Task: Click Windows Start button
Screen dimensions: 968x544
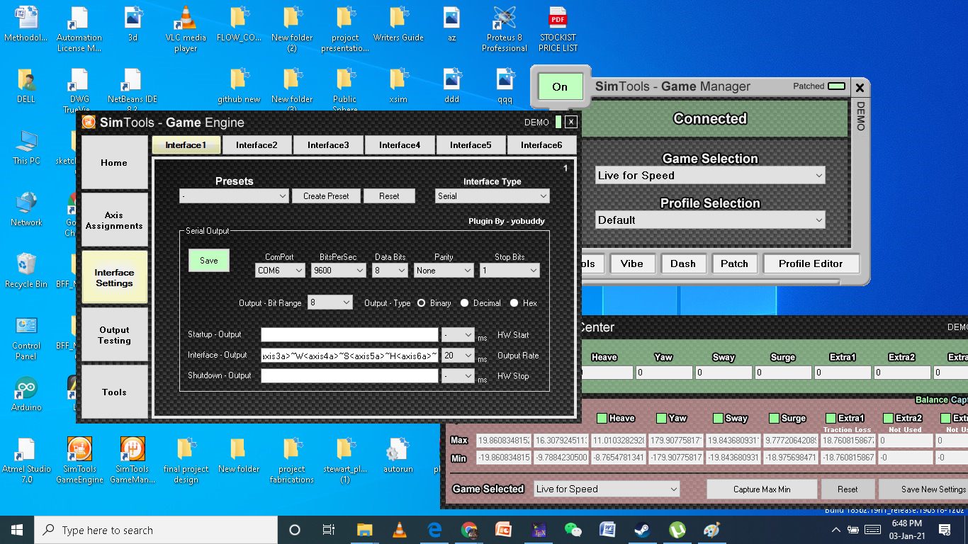Action: [17, 530]
